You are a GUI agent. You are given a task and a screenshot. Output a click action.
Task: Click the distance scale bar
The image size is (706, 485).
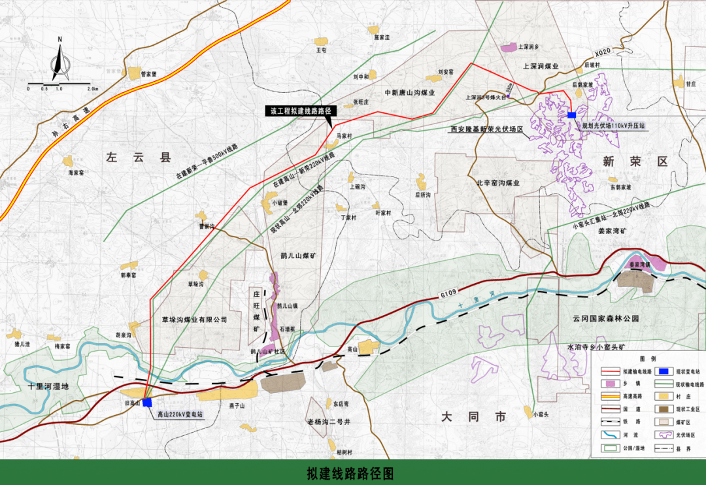tap(59, 83)
